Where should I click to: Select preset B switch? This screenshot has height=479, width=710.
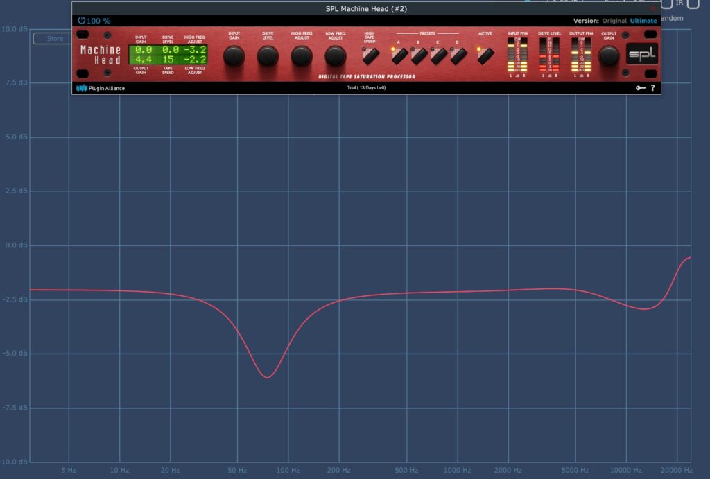418,56
